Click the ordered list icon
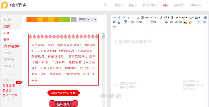 pyautogui.click(x=190, y=17)
